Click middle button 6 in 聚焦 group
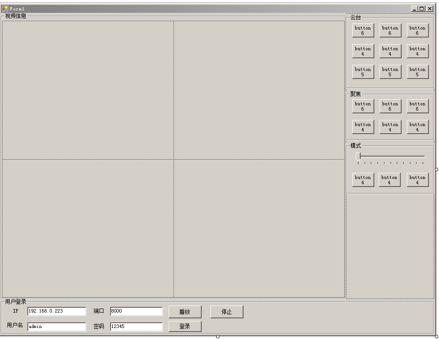 tap(390, 106)
